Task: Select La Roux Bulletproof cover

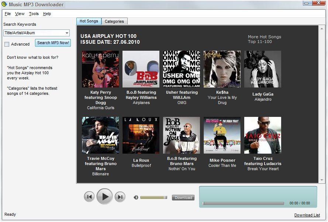Action: [141, 135]
